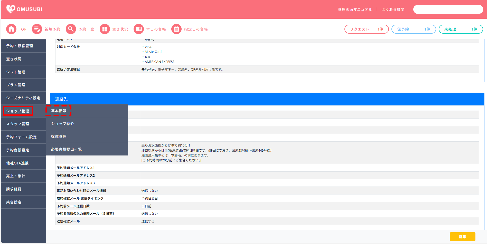Open the 本日の台帳 book icon
The width and height of the screenshot is (487, 244).
click(139, 29)
